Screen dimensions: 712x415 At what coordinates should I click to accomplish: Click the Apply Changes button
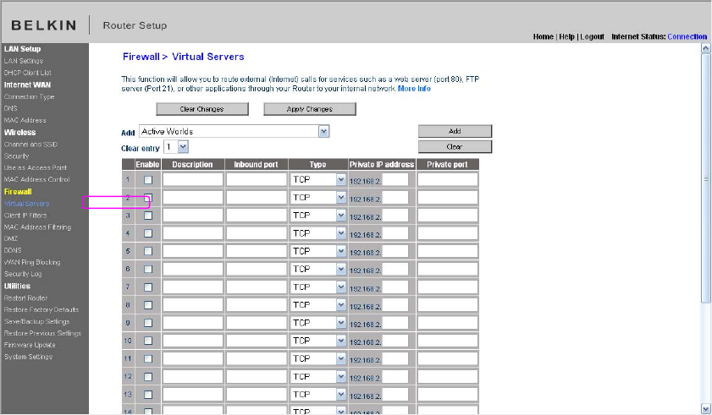tap(310, 109)
